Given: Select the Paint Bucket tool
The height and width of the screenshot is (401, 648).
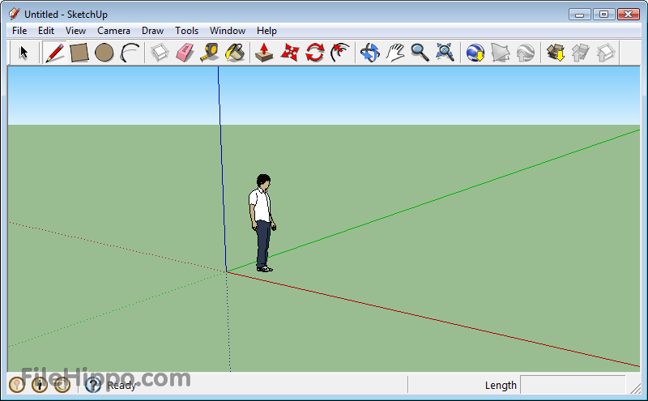Looking at the screenshot, I should click(x=235, y=53).
